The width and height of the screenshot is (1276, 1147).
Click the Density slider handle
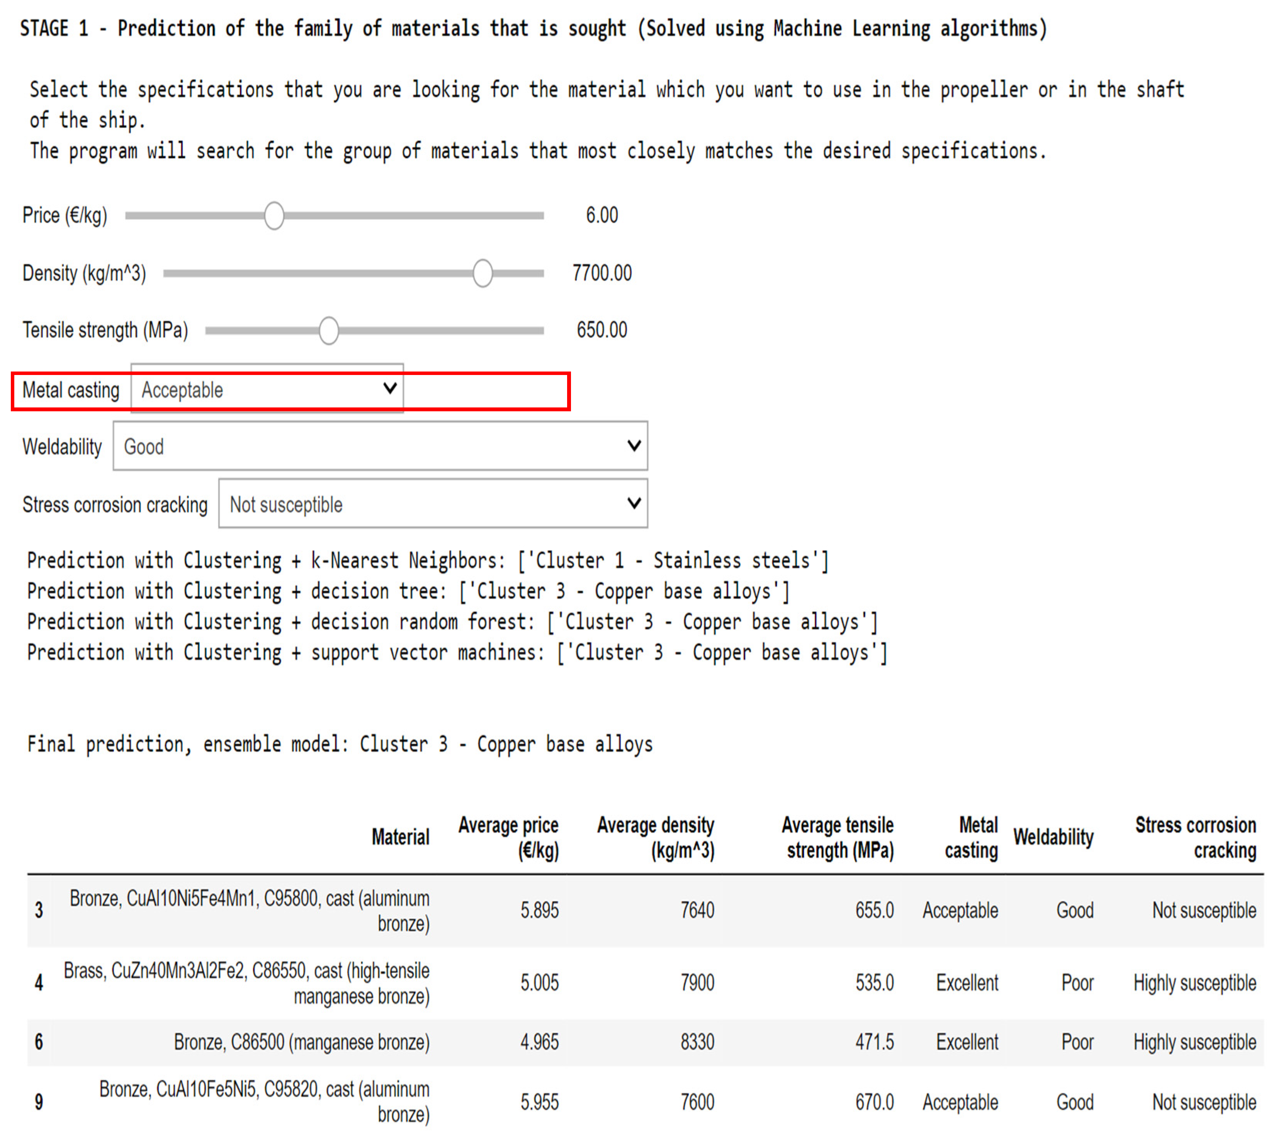(482, 273)
